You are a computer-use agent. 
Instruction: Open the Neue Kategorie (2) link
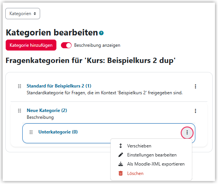click(x=47, y=110)
